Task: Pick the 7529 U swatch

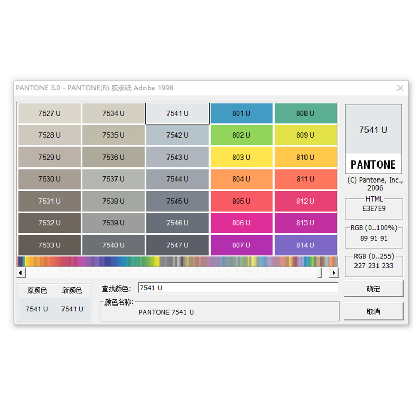Action: click(49, 157)
